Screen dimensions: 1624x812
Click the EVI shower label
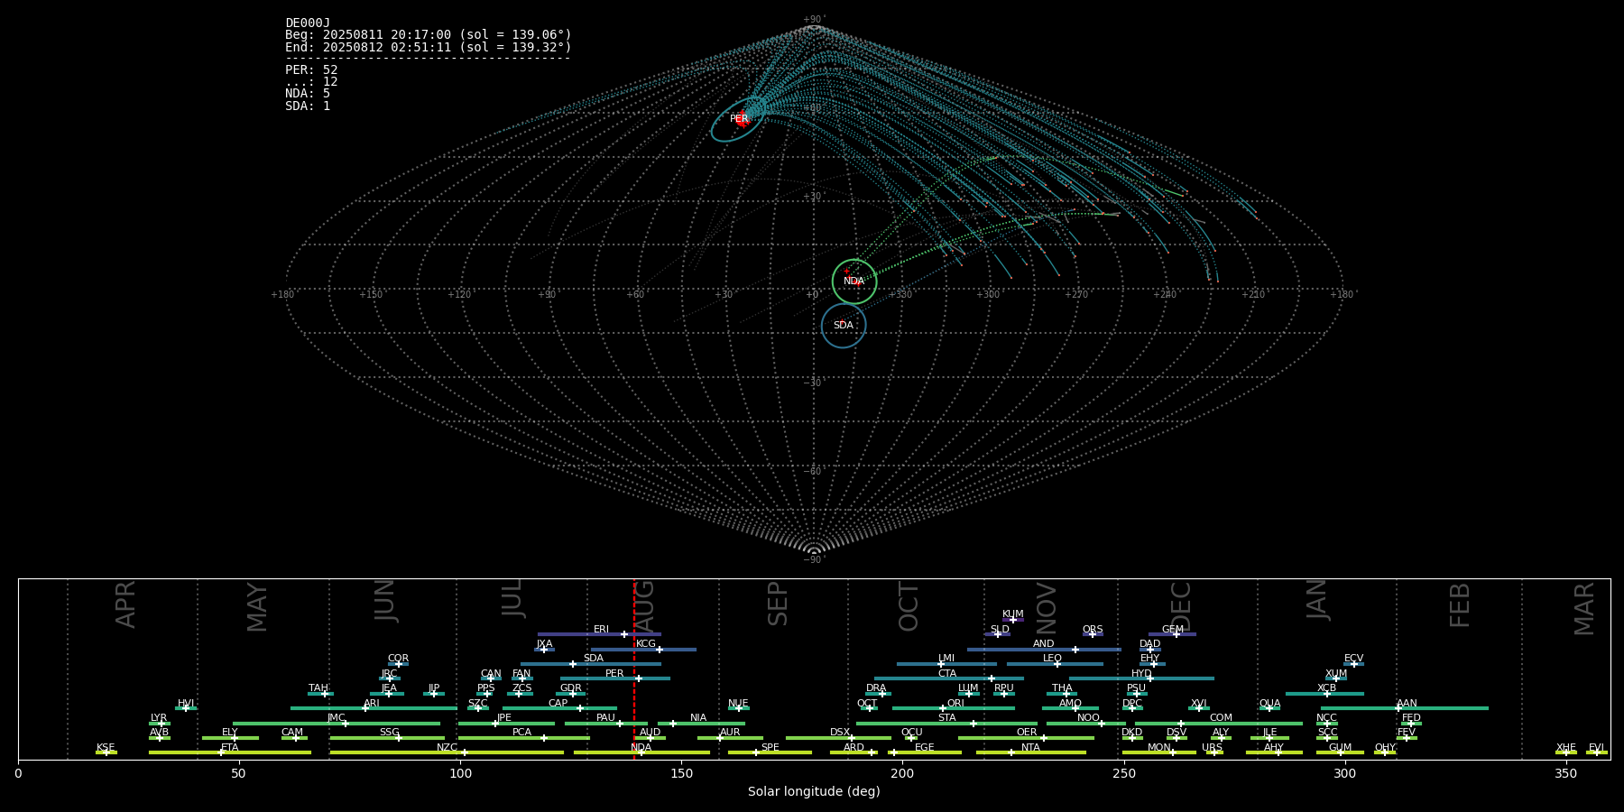pos(1596,747)
